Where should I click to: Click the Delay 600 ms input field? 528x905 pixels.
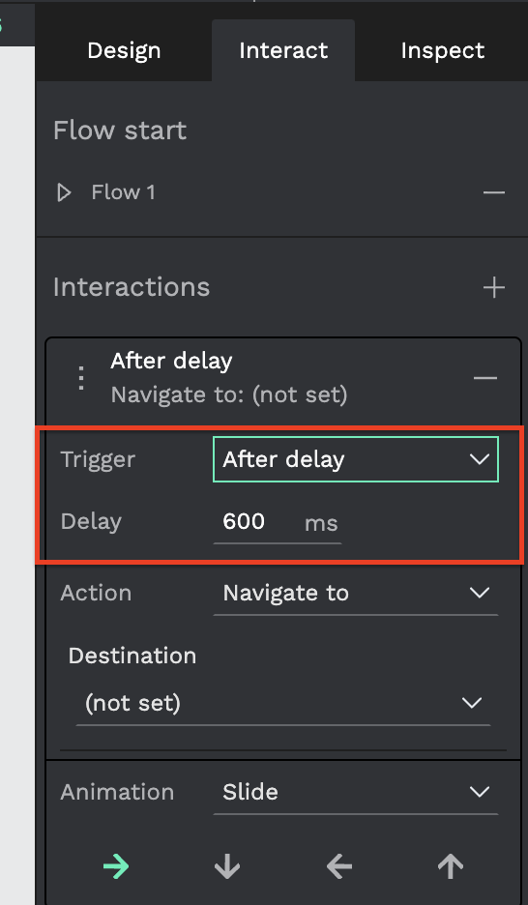(277, 522)
